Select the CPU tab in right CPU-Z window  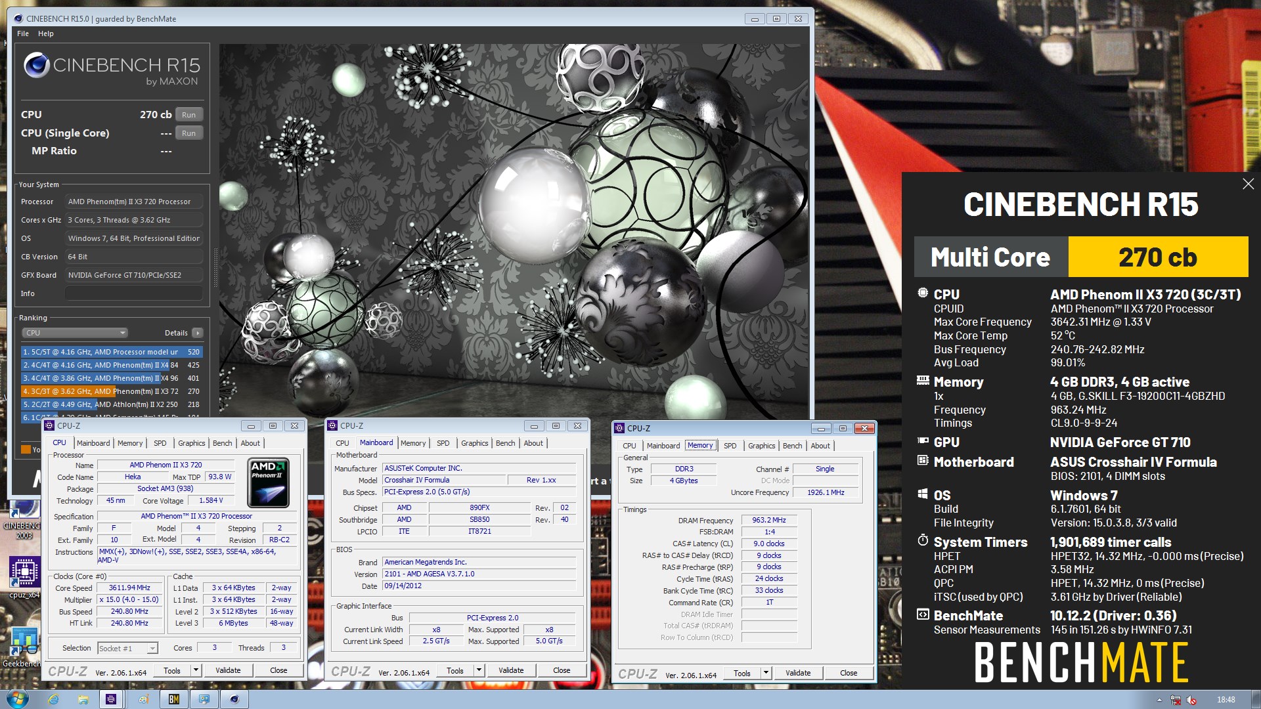click(629, 446)
